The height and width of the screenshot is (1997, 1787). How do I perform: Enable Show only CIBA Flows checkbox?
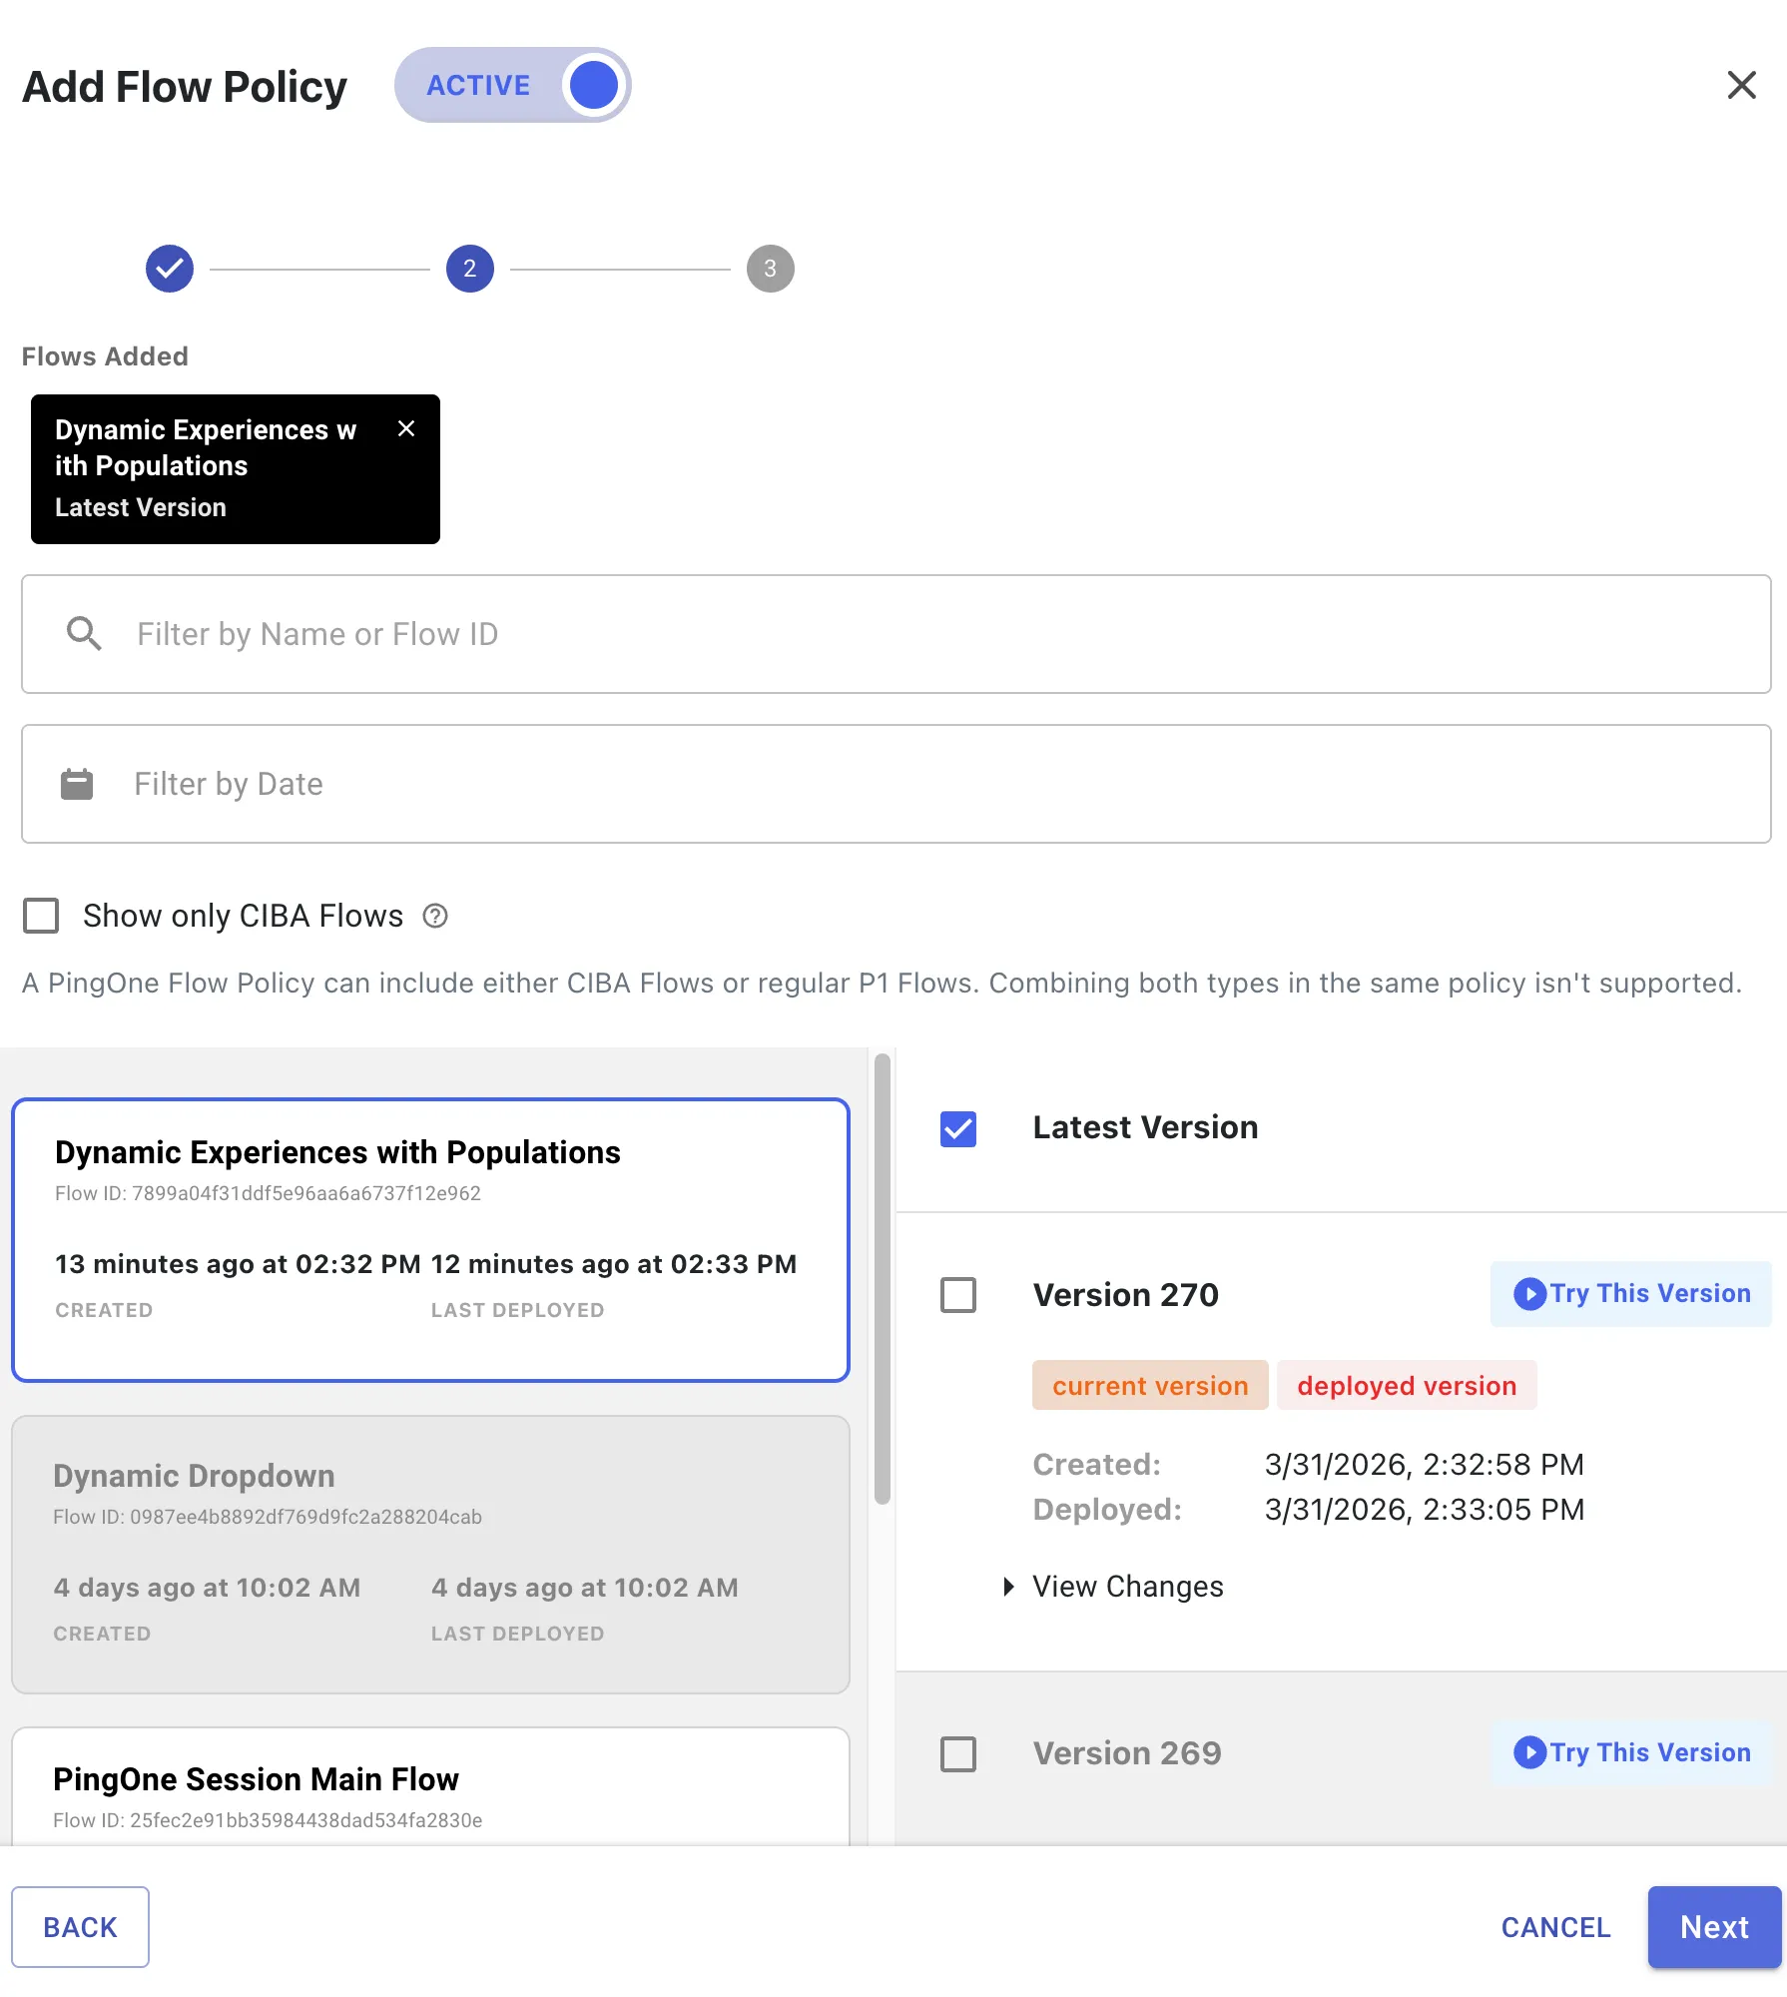pyautogui.click(x=41, y=916)
